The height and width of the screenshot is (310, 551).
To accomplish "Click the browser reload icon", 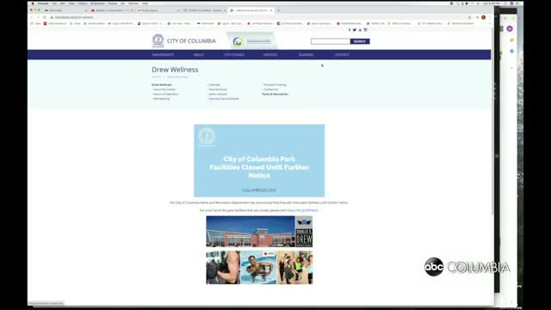I will [44, 17].
